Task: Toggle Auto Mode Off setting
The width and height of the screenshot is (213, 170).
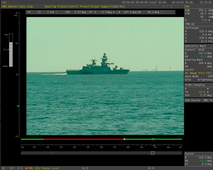Action: point(199,76)
